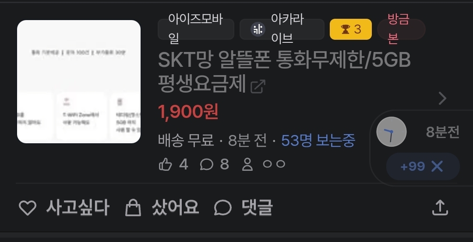Screen dimensions: 473x242
Task: Tap the 댓글 comments label
Action: pos(257,207)
